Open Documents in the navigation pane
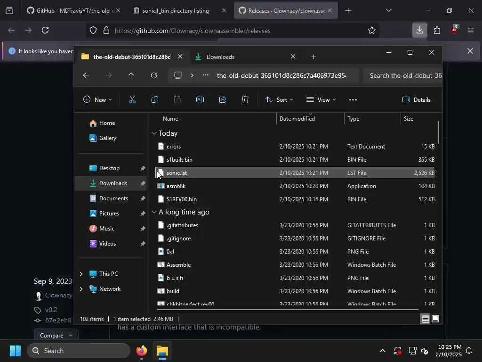Image resolution: width=482 pixels, height=362 pixels. point(111,198)
